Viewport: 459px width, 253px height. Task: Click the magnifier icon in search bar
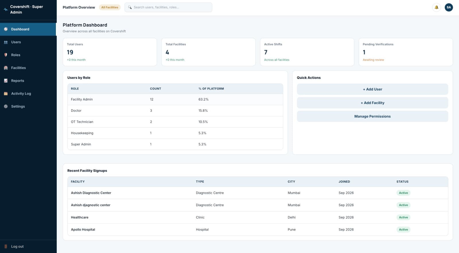(x=130, y=7)
